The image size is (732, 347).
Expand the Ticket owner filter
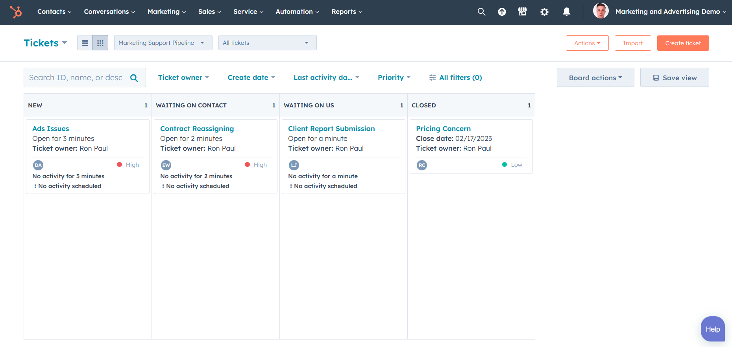[x=183, y=78]
